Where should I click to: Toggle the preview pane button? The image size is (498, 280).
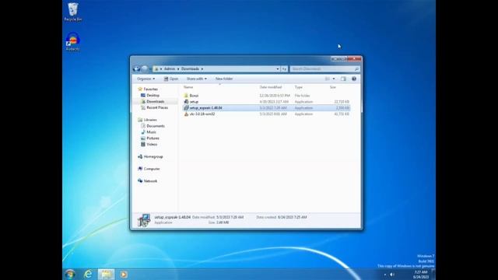tap(343, 79)
